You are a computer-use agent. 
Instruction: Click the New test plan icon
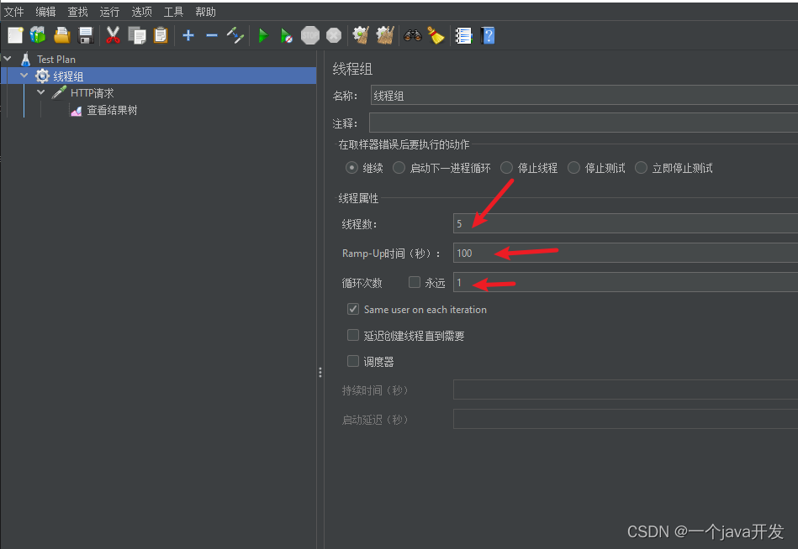15,35
